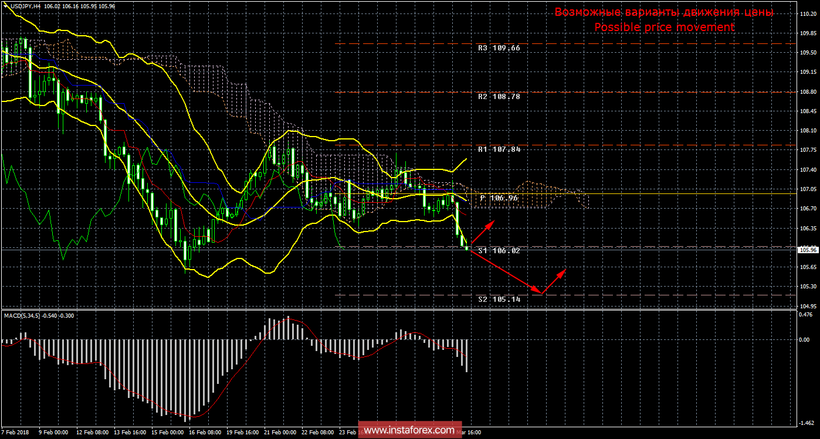Click the S2 105.14 support label
The width and height of the screenshot is (820, 439).
click(499, 299)
